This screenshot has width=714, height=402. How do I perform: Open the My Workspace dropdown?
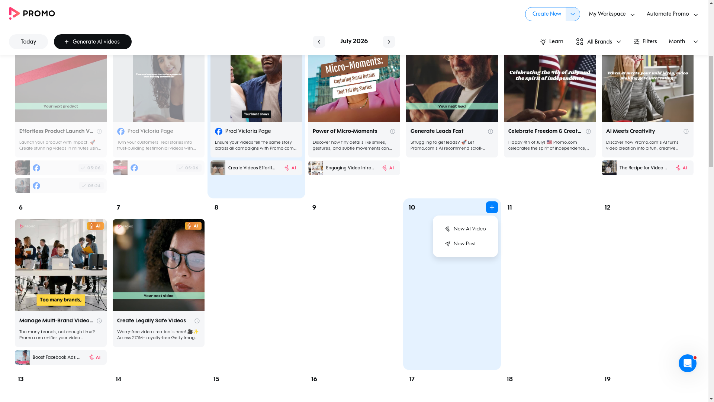(611, 14)
